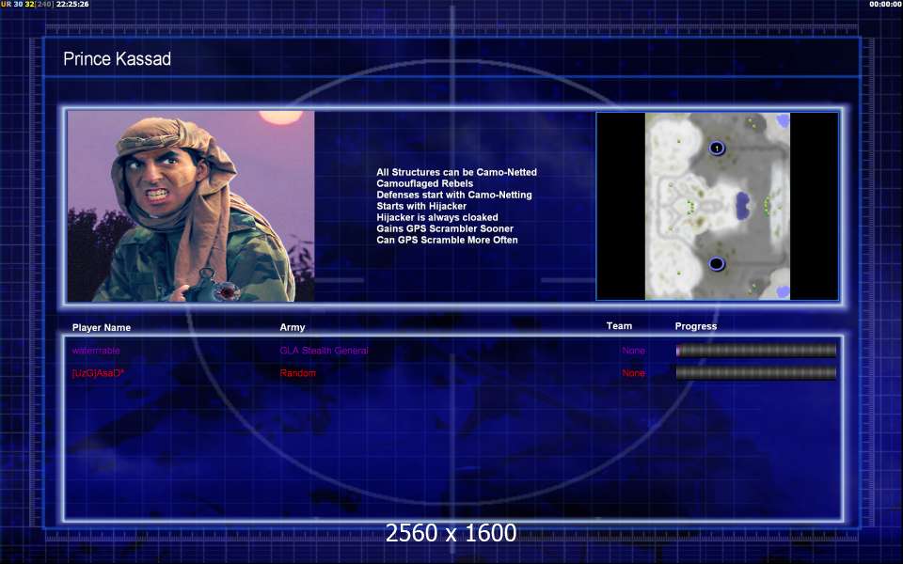Screen dimensions: 903x564
Task: Click 'Can GPS Scramble More Often' line
Action: pyautogui.click(x=447, y=240)
